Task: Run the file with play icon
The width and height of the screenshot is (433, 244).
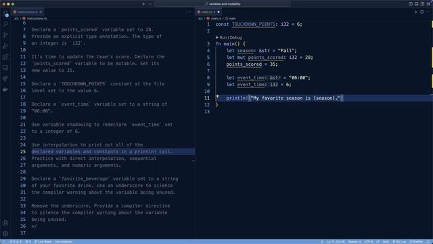Action: [415, 12]
